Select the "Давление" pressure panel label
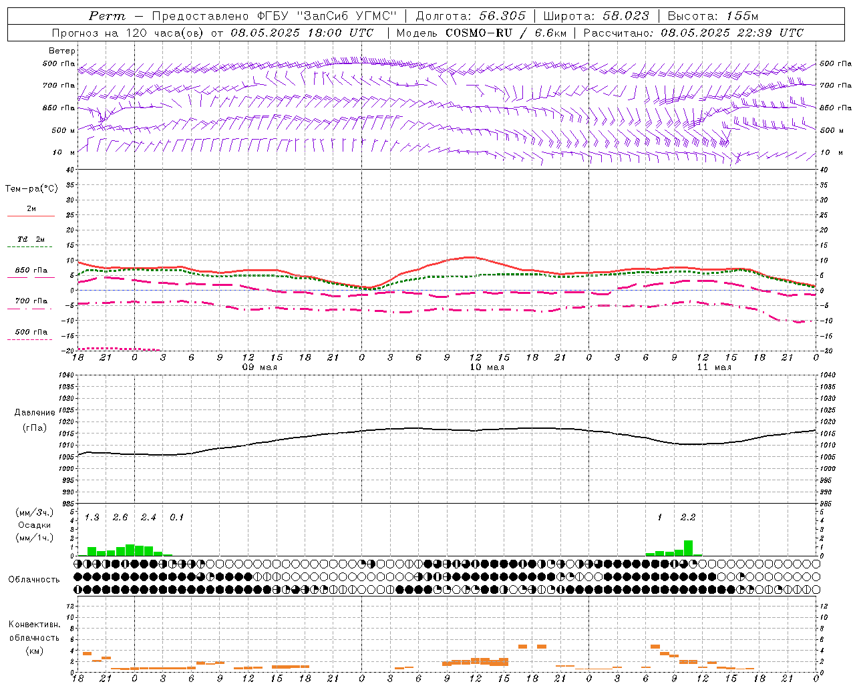Image resolution: width=855 pixels, height=684 pixels. [x=35, y=413]
